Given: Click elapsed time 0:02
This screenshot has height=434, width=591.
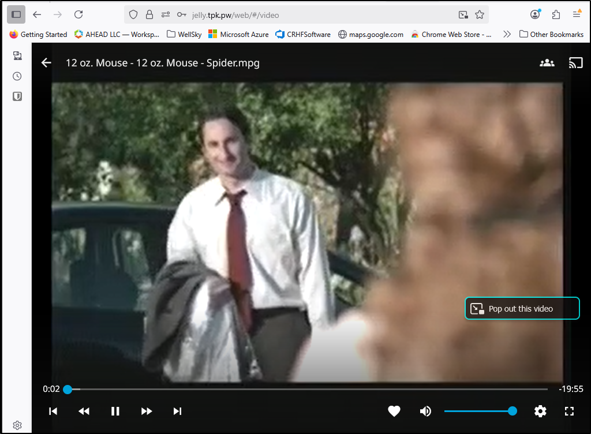Looking at the screenshot, I should pyautogui.click(x=51, y=389).
